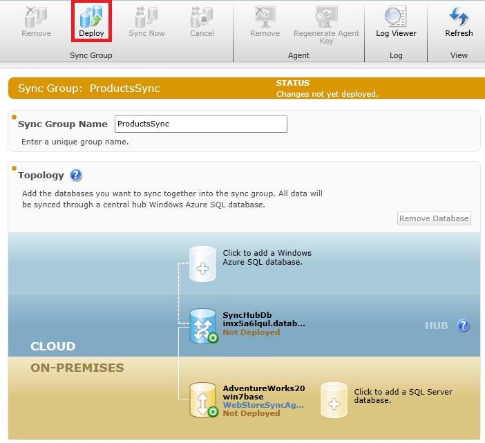
Task: Click the win7base server text
Action: click(x=243, y=397)
